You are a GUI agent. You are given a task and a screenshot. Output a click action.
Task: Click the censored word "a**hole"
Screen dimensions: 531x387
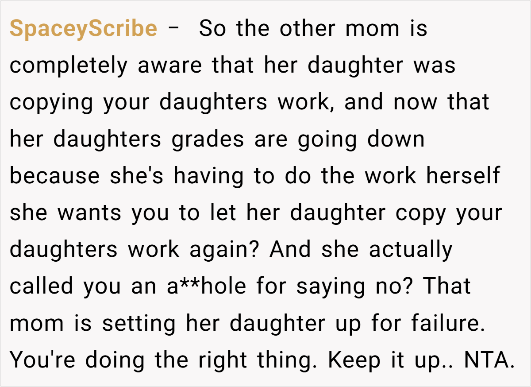206,286
